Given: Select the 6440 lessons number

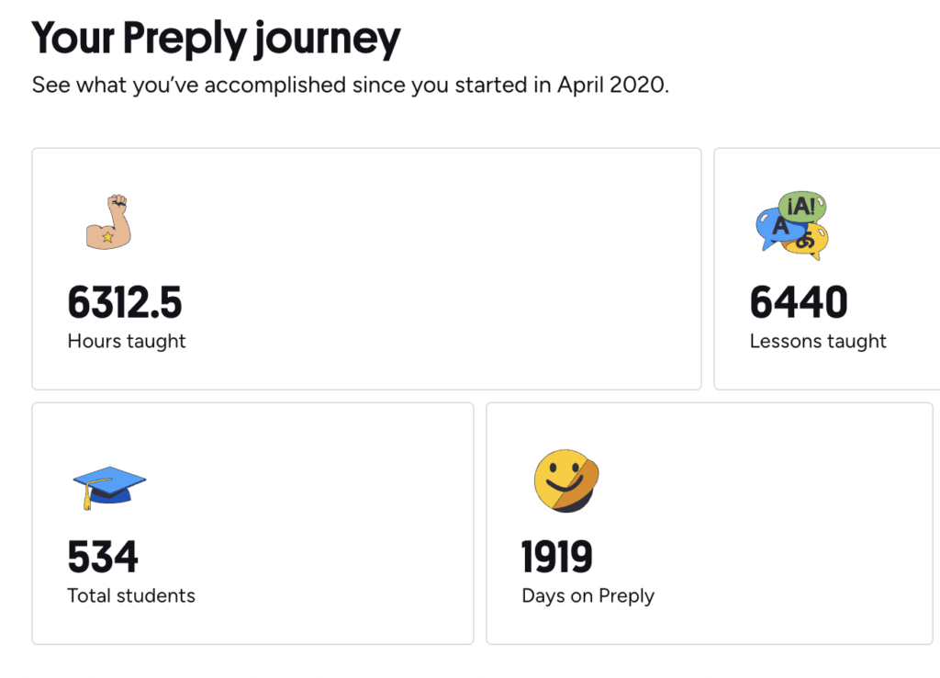Looking at the screenshot, I should tap(799, 302).
